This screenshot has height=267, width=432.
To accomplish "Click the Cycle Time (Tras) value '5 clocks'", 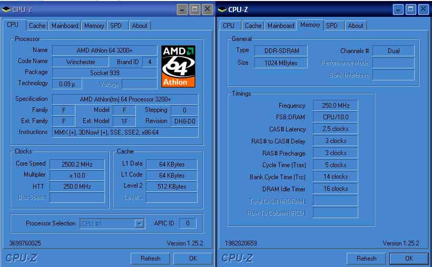I will pyautogui.click(x=335, y=165).
